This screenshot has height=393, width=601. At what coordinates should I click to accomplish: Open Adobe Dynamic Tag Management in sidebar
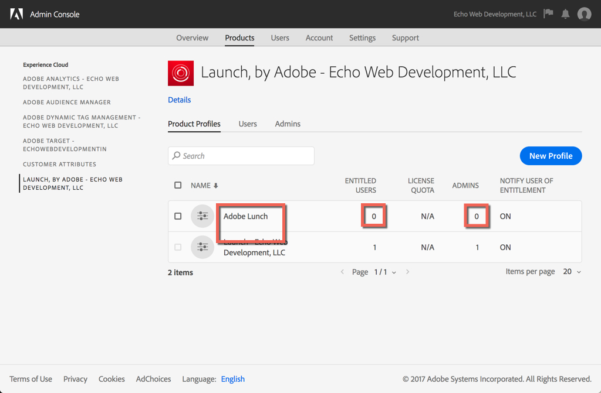pos(82,121)
